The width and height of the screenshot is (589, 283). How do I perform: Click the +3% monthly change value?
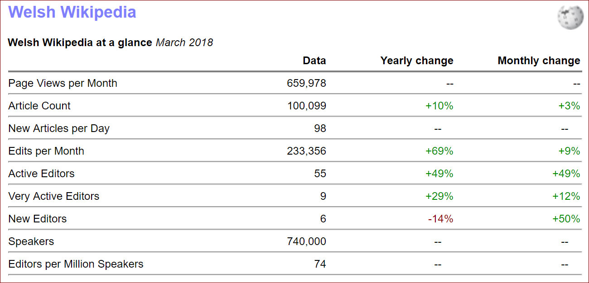pyautogui.click(x=569, y=106)
